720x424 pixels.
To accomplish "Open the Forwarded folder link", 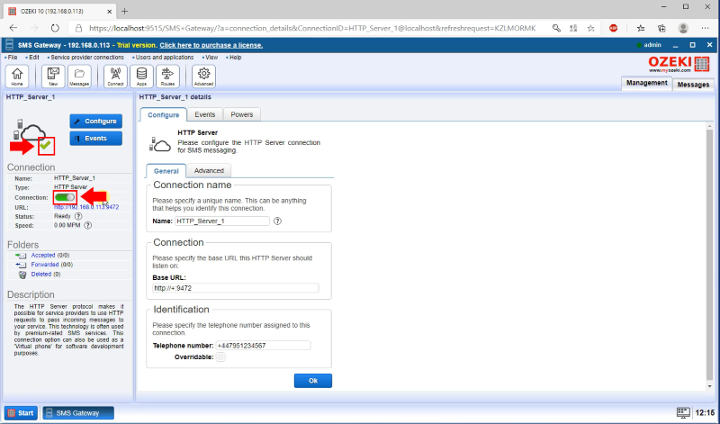I will click(45, 265).
